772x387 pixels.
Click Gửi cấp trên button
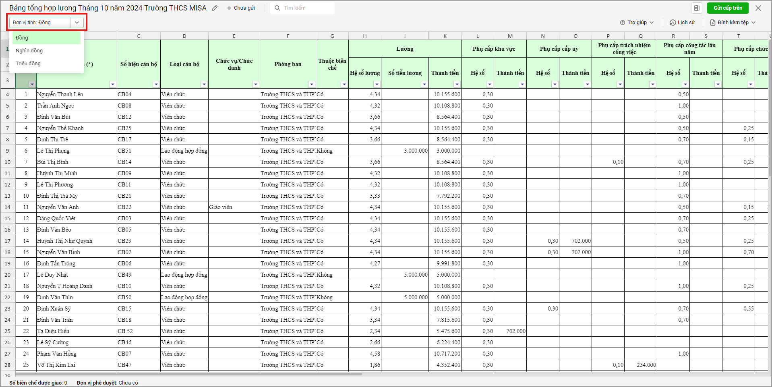click(x=727, y=8)
